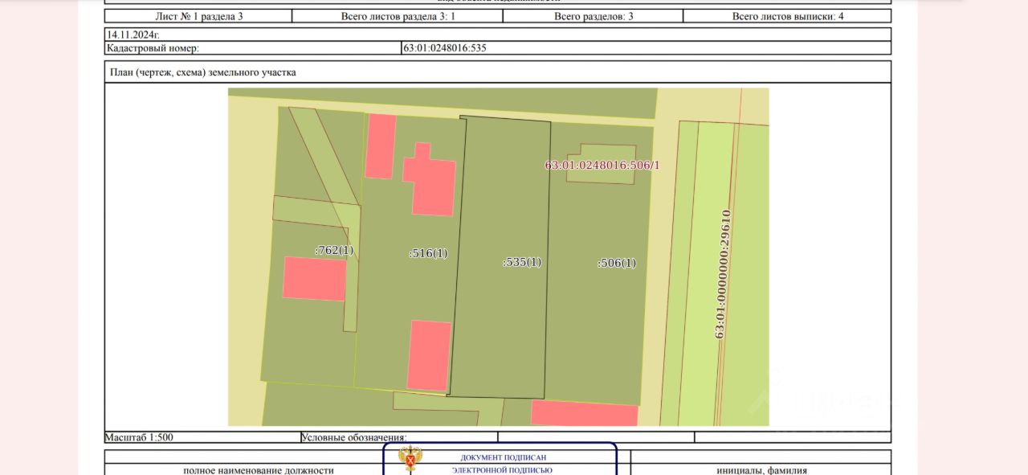Click the vertical label 63:01:0000000:29610

tap(724, 274)
